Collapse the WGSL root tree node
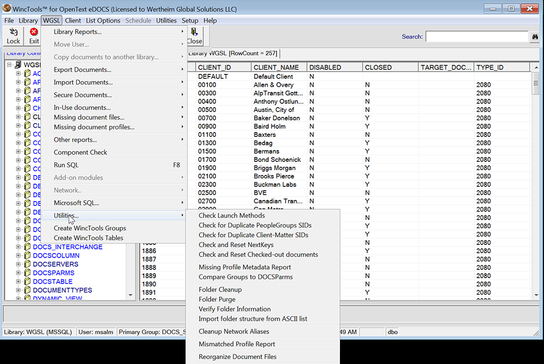Viewport: 544px width, 364px height. (x=9, y=65)
